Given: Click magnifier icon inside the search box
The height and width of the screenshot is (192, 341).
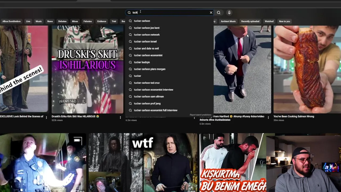Looking at the screenshot, I should 129,13.
